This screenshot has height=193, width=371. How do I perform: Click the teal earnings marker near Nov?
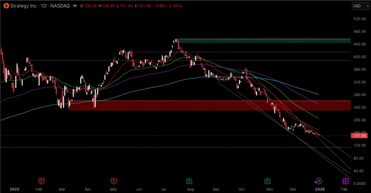267,181
